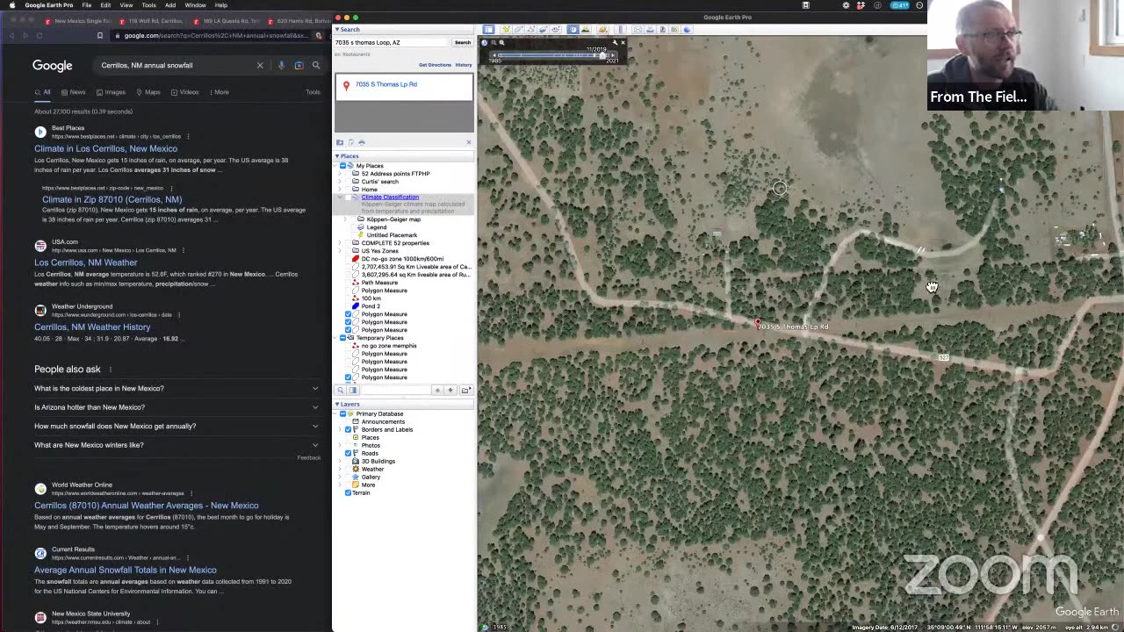Viewport: 1124px width, 632px height.
Task: Check the 3D Buildings layer checkbox
Action: click(348, 461)
